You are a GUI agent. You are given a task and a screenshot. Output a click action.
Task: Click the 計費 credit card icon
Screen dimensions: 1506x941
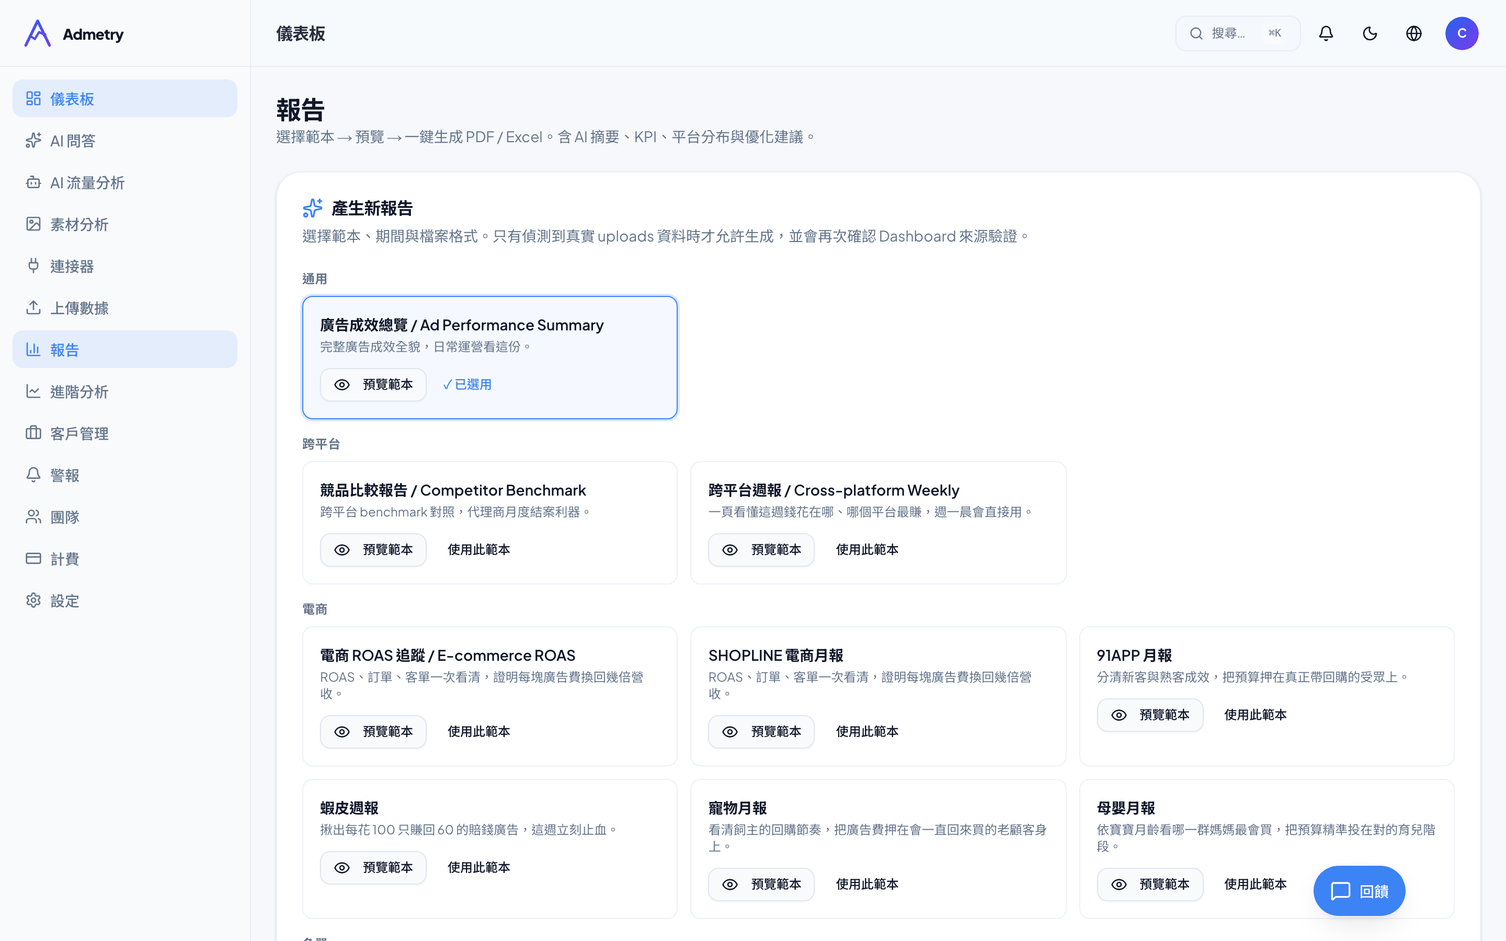point(33,558)
